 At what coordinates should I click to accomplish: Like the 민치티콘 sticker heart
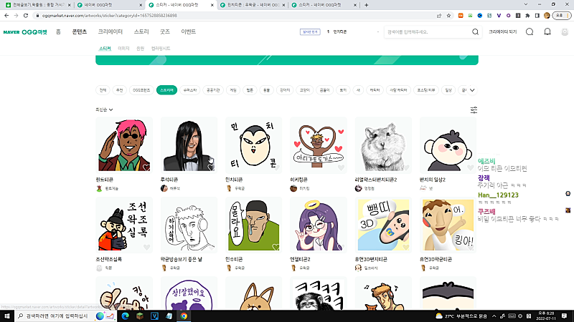point(276,168)
